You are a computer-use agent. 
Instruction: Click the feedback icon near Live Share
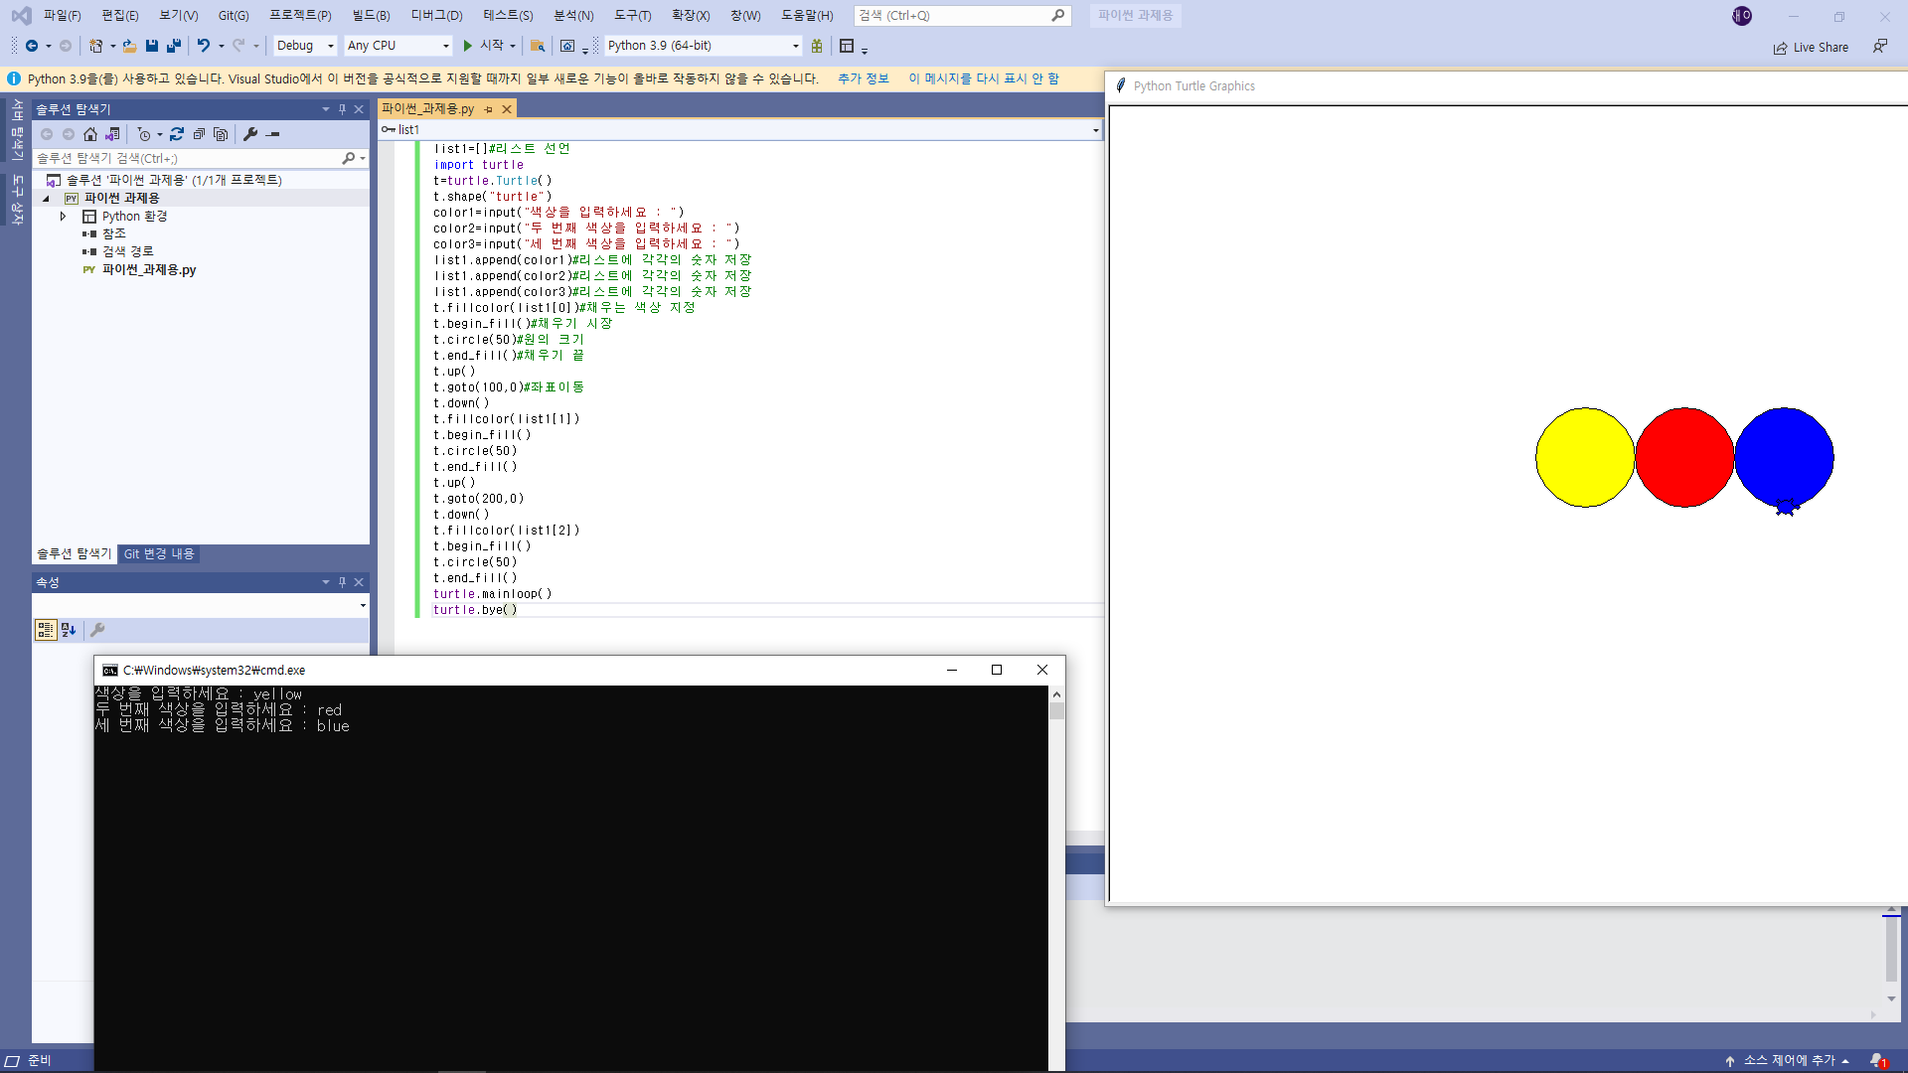point(1879,46)
